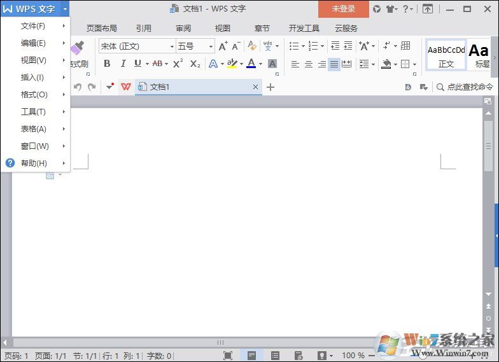The image size is (499, 362).
Task: Click the font color swatch button
Action: pos(251,64)
